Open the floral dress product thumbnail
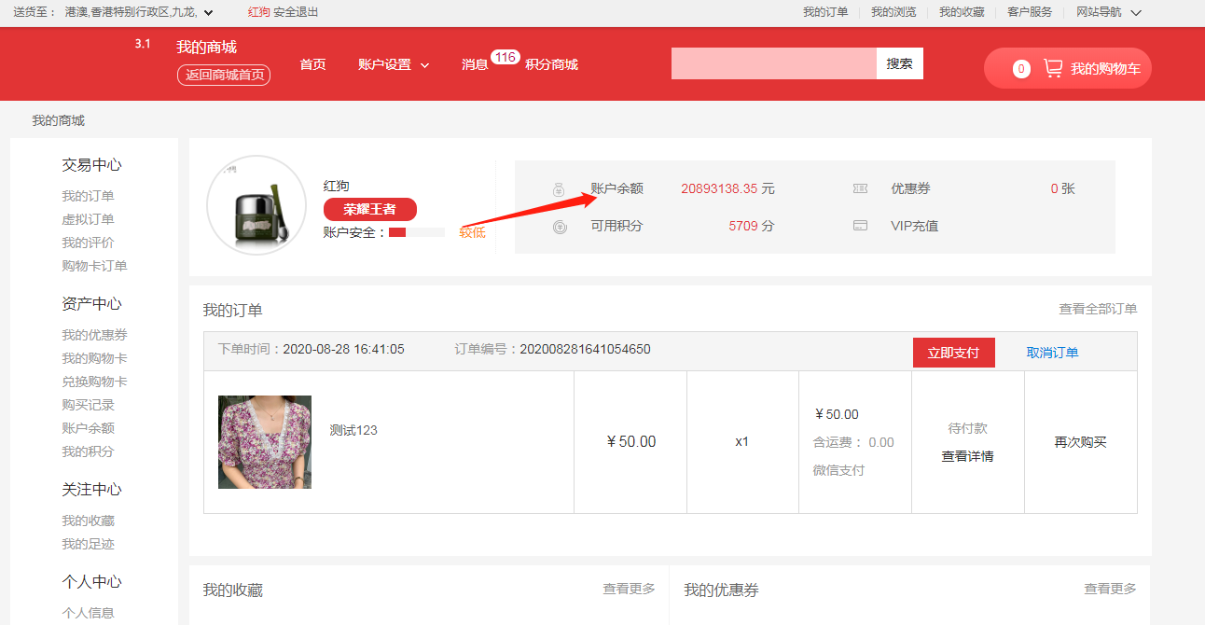Image resolution: width=1205 pixels, height=625 pixels. pyautogui.click(x=265, y=442)
